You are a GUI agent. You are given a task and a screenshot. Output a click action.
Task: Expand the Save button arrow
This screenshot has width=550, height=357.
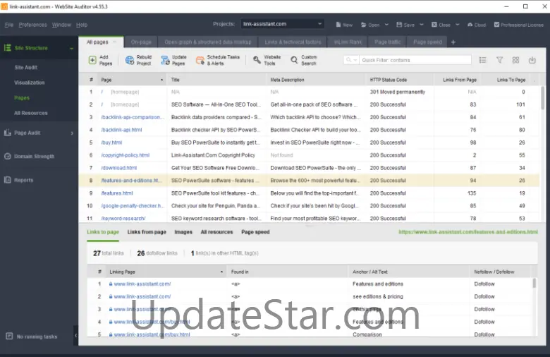tap(422, 25)
